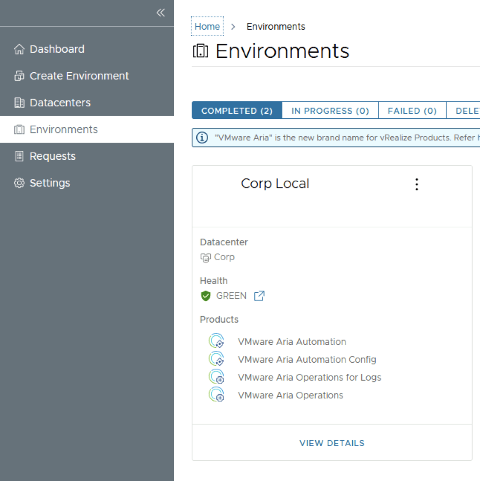Click the Create Environment icon

19,76
